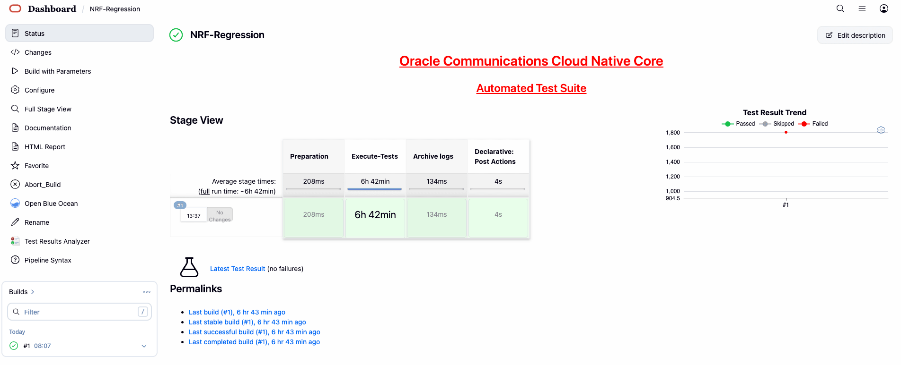Click the Status sidebar icon

15,33
